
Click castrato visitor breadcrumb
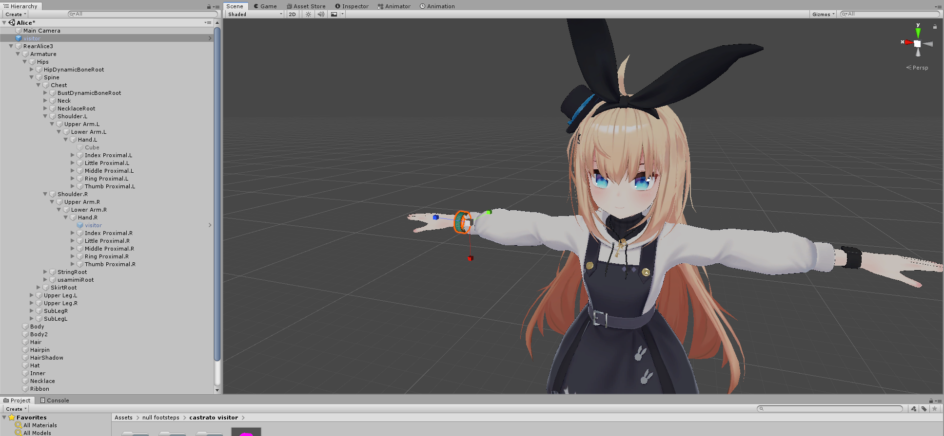tap(214, 418)
